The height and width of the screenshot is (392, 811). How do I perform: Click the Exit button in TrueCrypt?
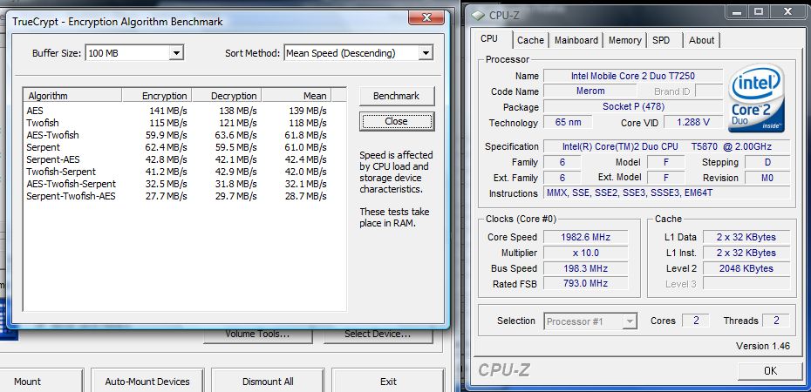click(388, 382)
